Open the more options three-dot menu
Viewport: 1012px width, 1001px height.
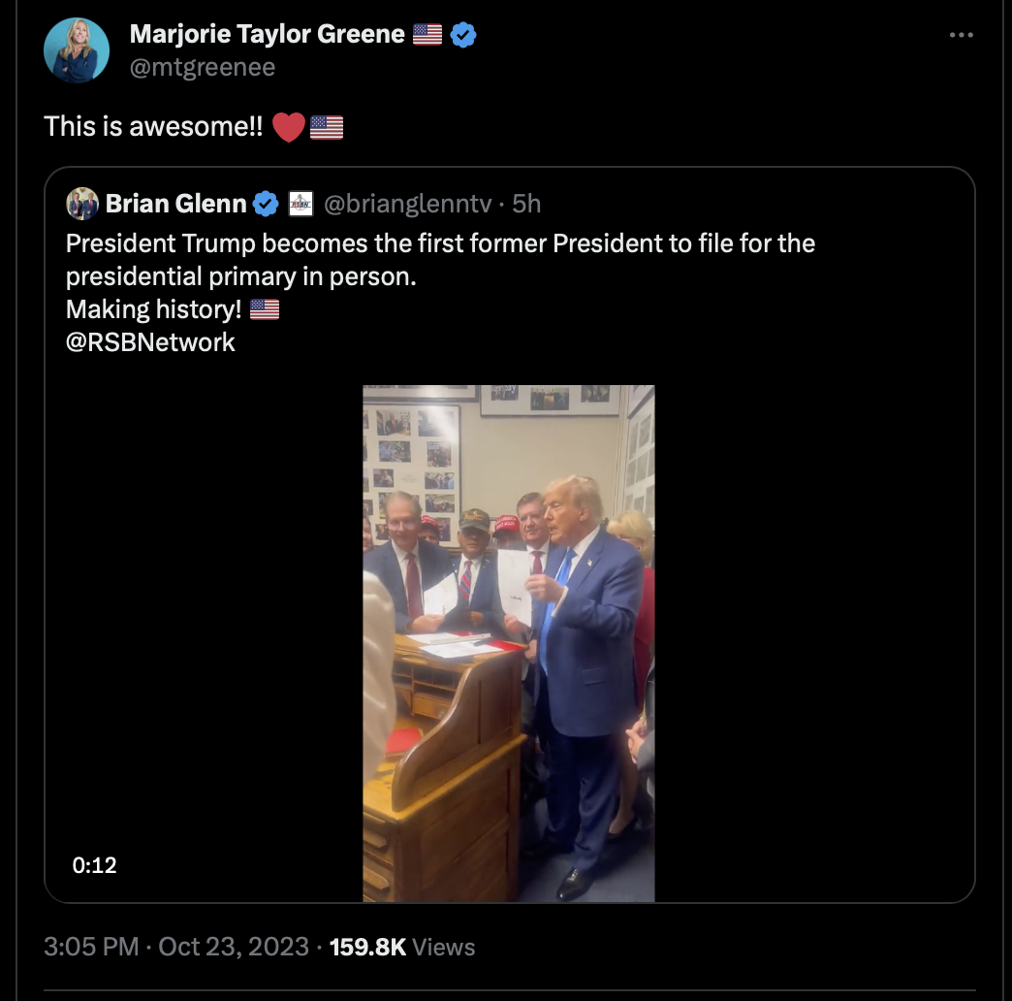point(961,35)
